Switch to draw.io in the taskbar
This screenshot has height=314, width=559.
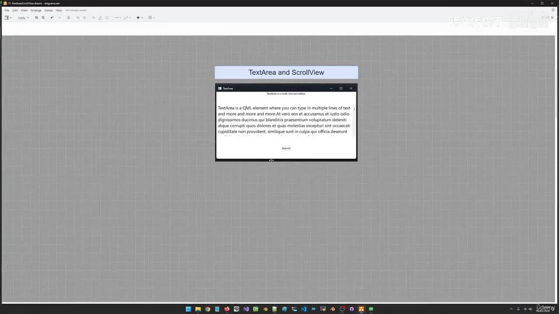(361, 309)
